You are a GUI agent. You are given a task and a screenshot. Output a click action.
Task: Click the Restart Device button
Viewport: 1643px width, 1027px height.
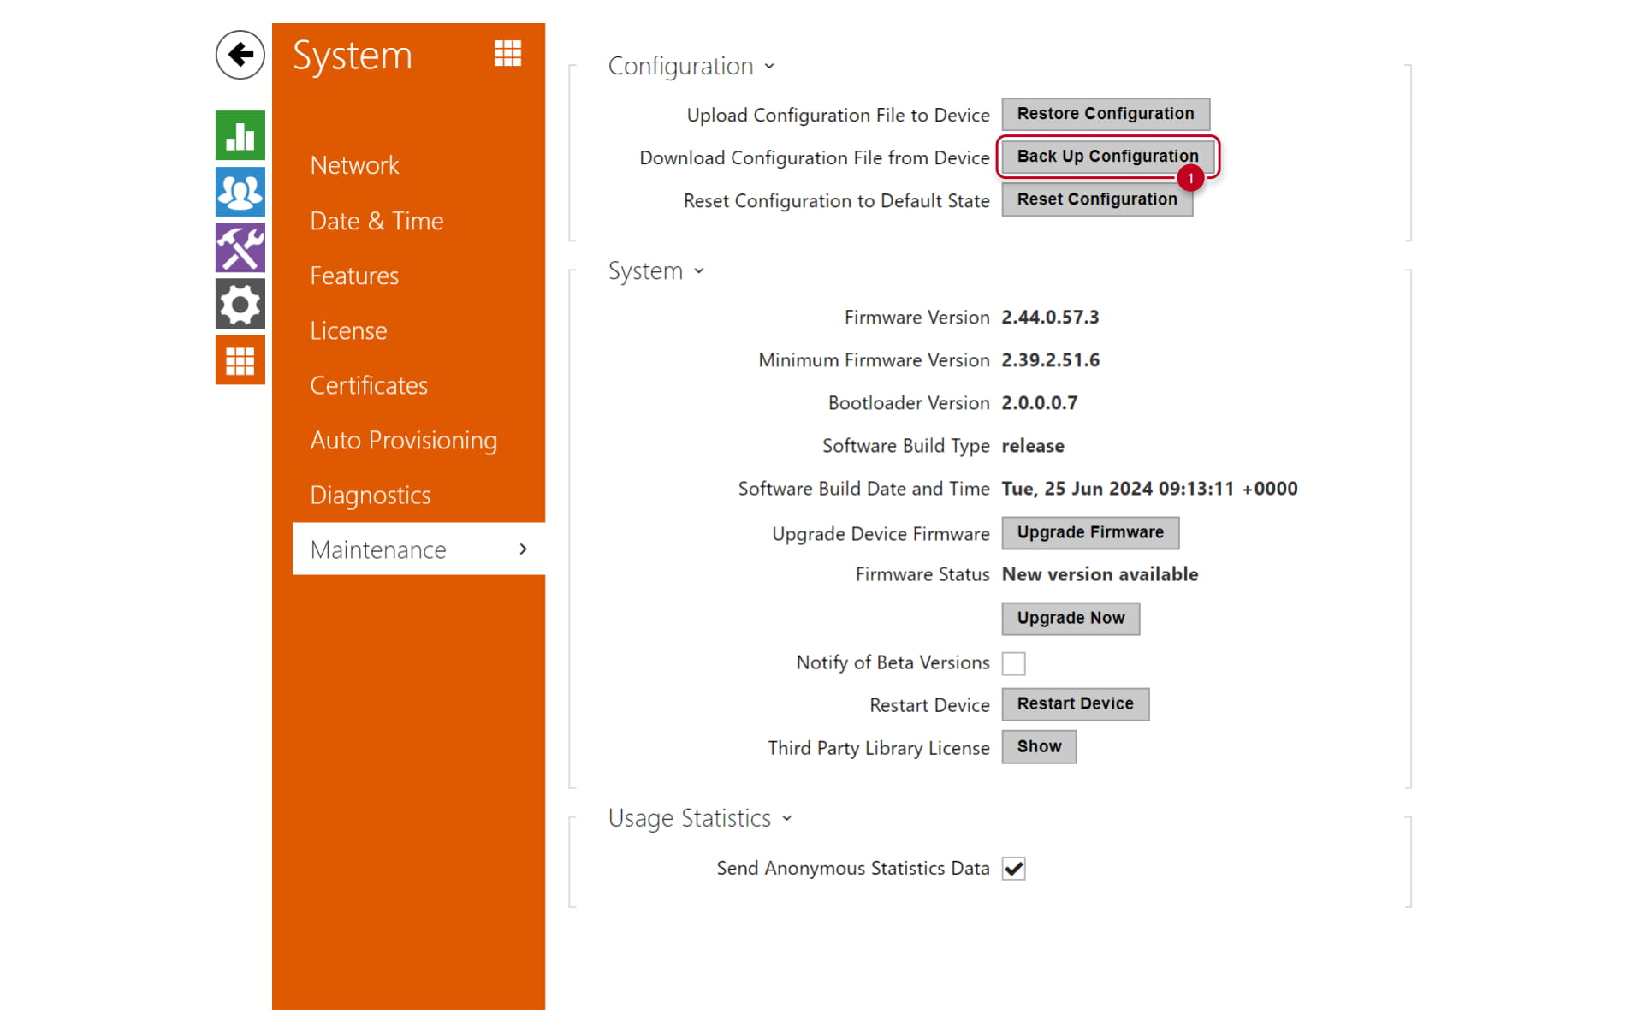(1075, 703)
